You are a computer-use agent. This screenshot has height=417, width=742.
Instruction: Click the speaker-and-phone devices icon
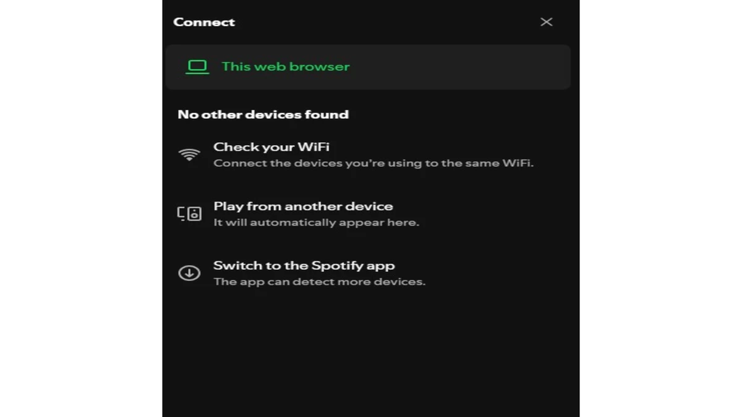[189, 213]
